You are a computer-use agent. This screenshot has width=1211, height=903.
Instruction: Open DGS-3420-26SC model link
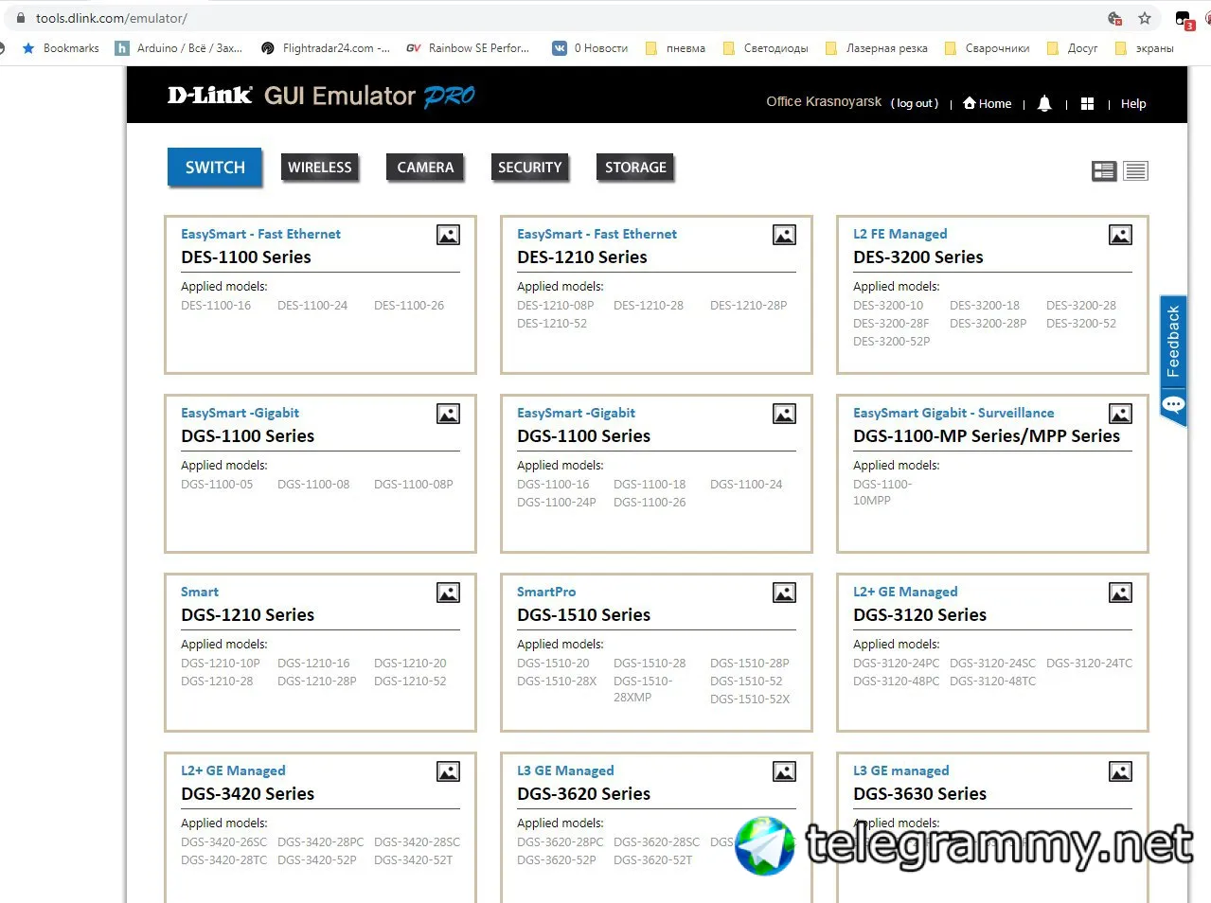tap(224, 842)
